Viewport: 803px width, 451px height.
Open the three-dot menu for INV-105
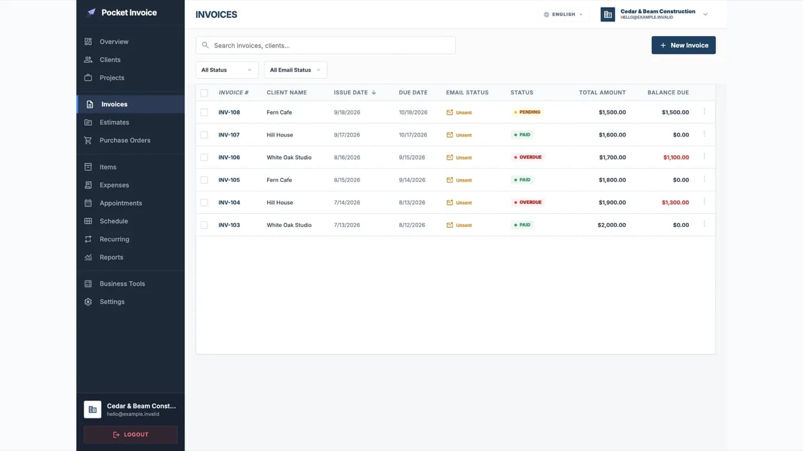[x=704, y=179]
